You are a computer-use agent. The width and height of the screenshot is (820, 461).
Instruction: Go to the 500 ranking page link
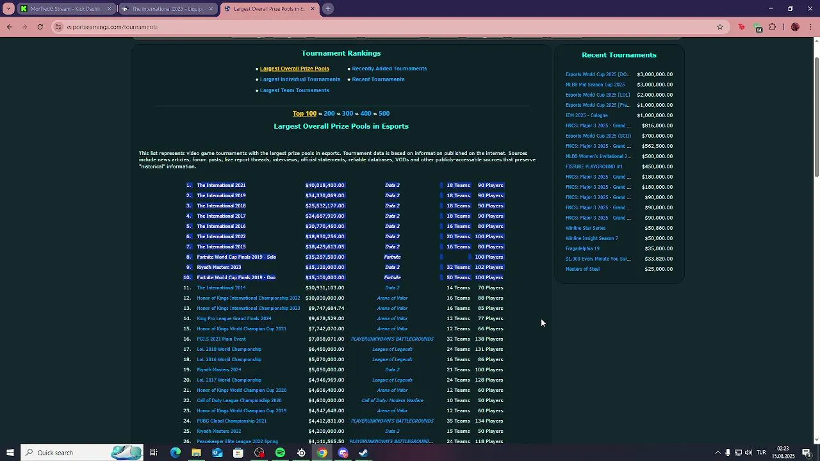(384, 113)
